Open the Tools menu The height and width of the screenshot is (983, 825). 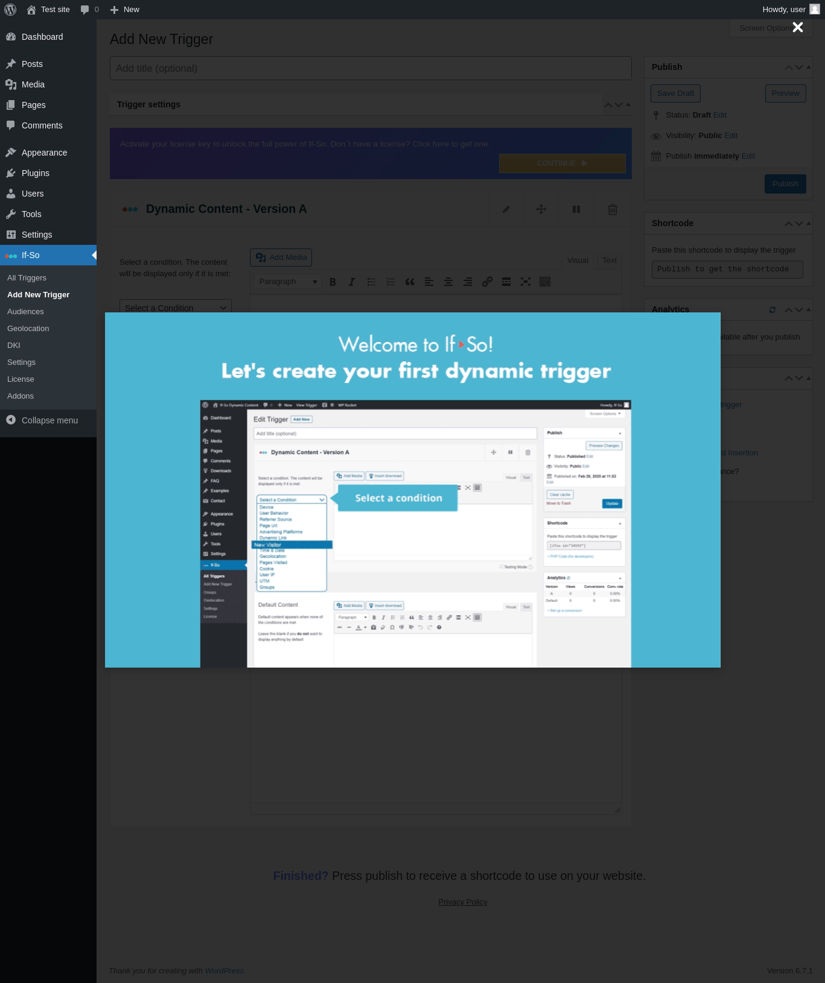click(48, 214)
